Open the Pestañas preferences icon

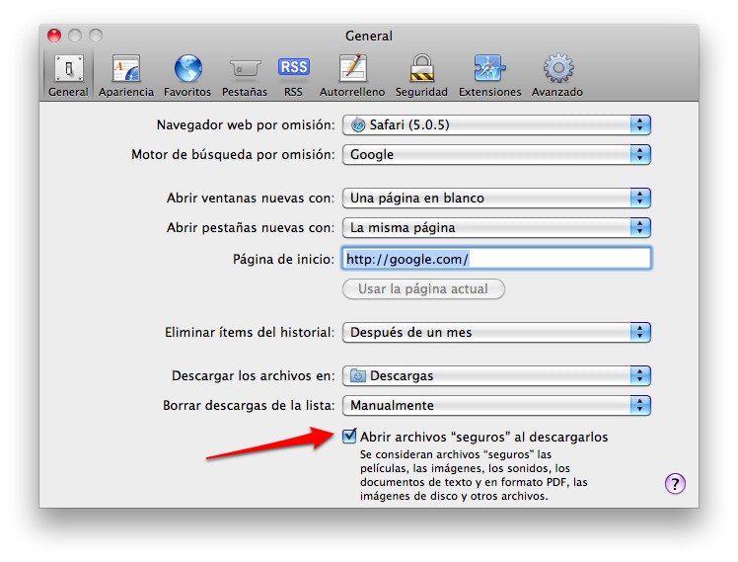click(245, 69)
